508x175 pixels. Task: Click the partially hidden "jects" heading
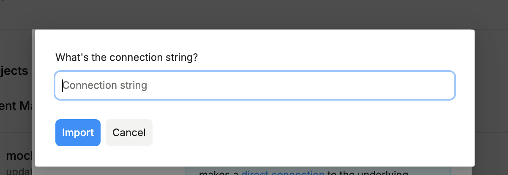(14, 71)
